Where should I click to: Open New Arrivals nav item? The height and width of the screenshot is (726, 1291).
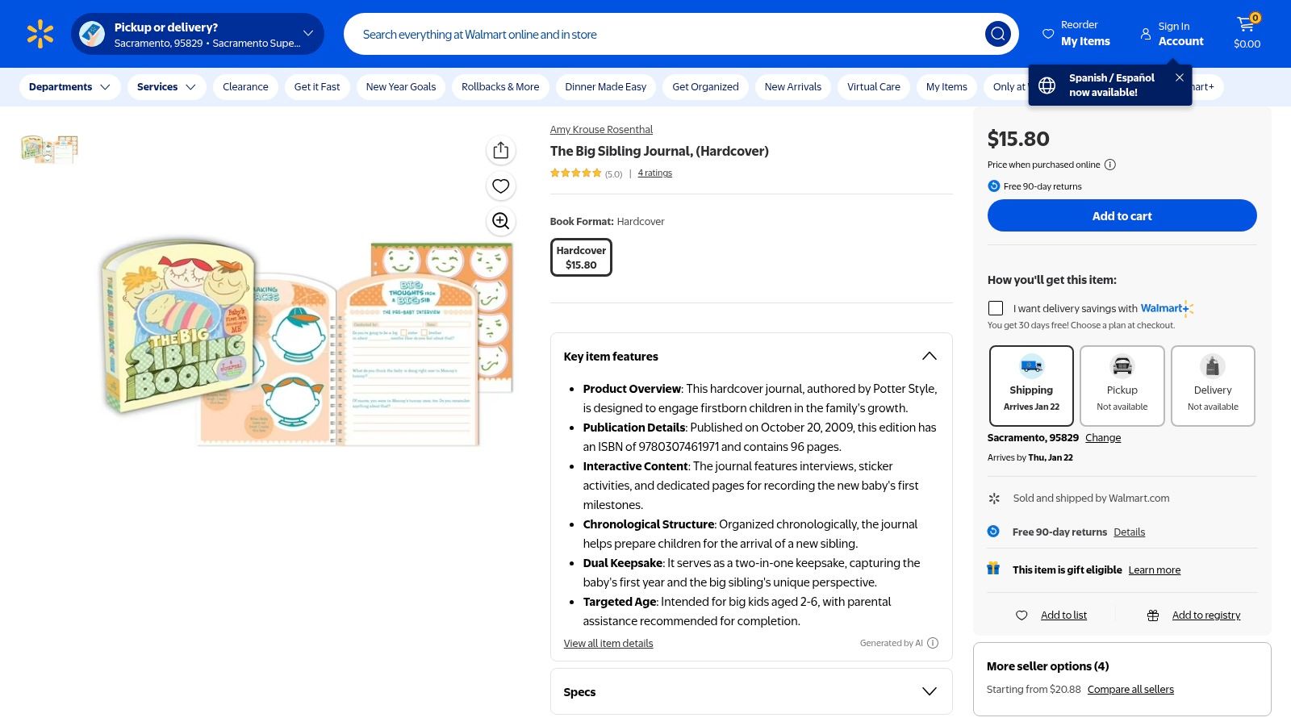pyautogui.click(x=793, y=86)
